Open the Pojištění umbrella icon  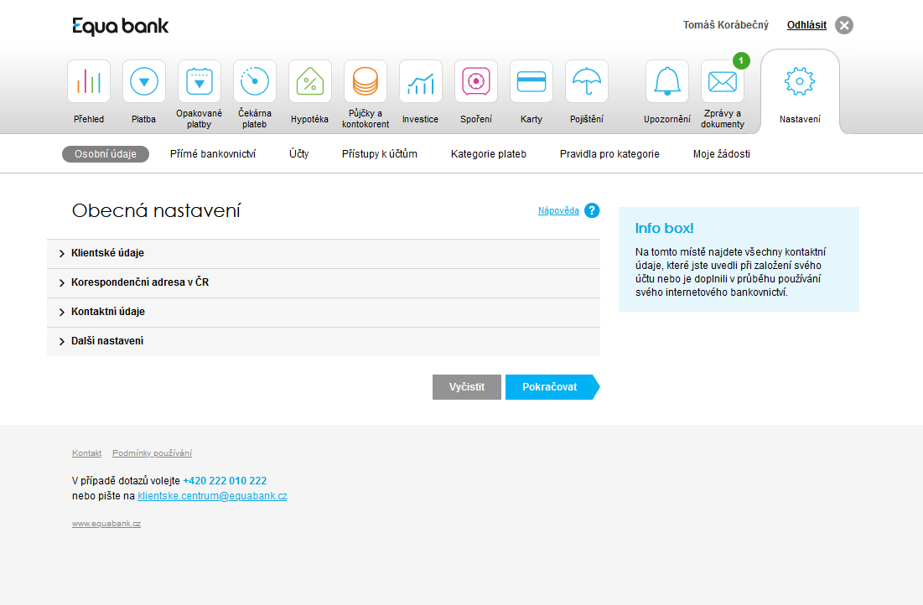(x=587, y=81)
